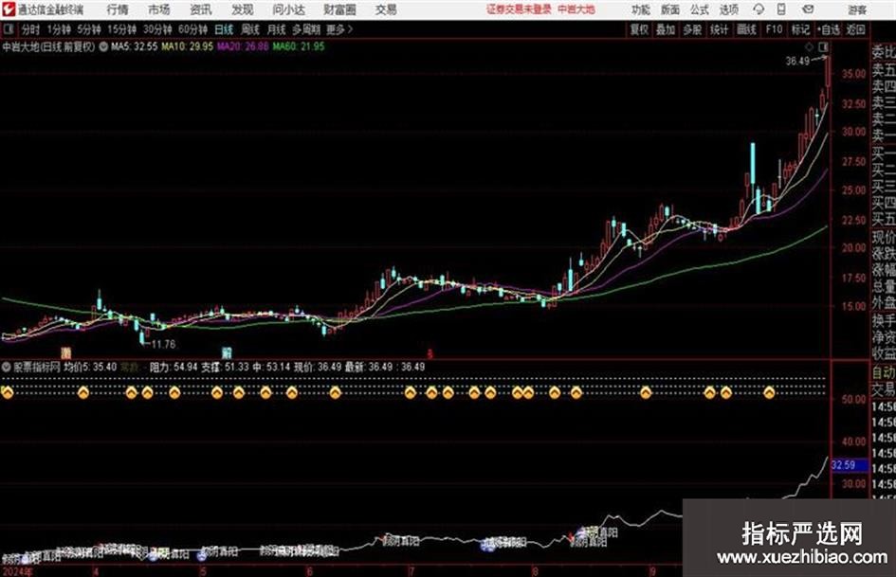896x577 pixels.
Task: Click the mobile phone icon in title bar
Action: point(781,9)
